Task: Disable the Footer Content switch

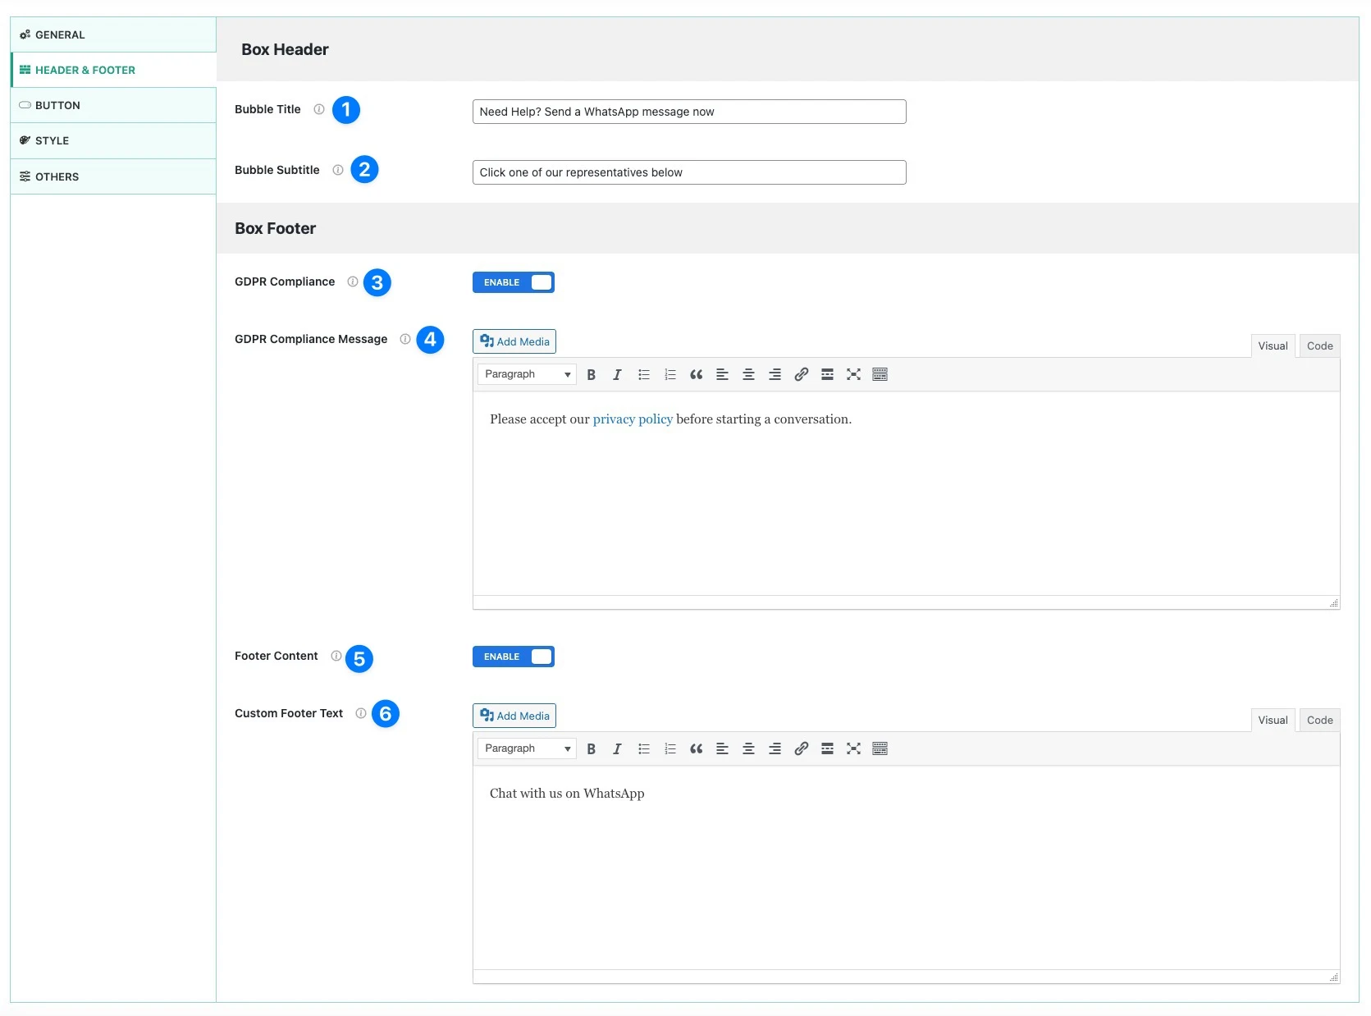Action: (x=514, y=657)
